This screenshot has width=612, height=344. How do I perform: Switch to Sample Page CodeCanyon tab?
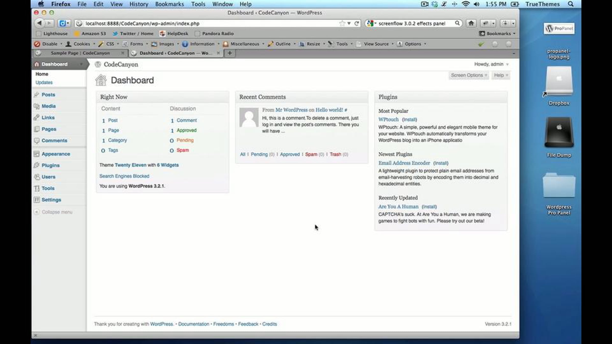tap(80, 53)
